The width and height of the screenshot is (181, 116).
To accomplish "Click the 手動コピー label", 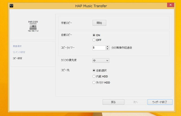I will point(66,23).
